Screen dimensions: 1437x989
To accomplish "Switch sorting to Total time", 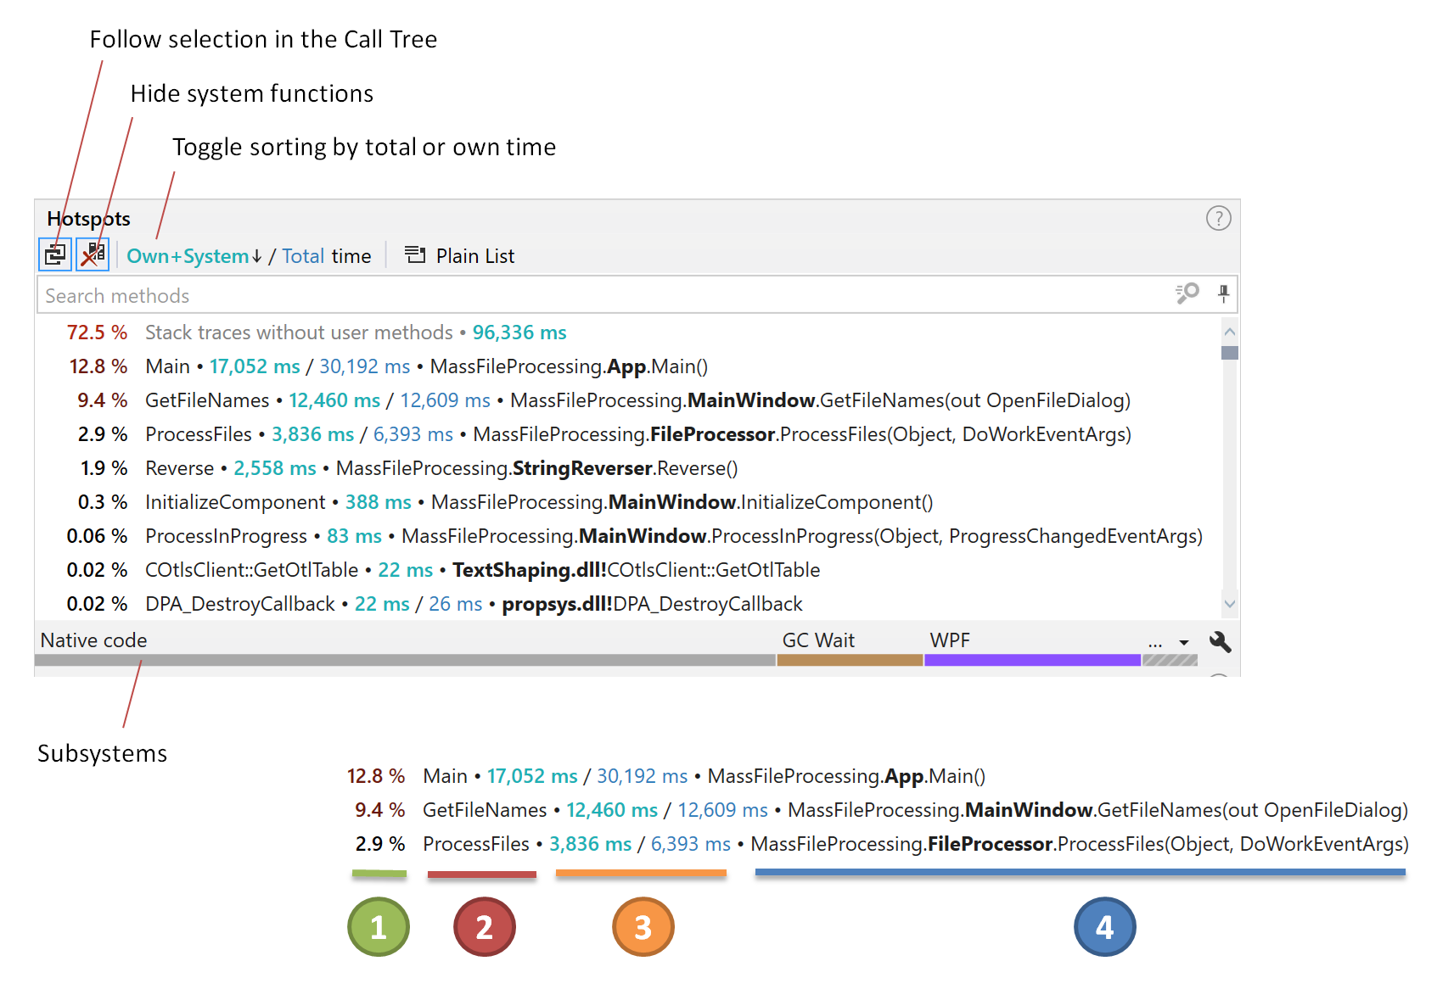I will point(303,255).
